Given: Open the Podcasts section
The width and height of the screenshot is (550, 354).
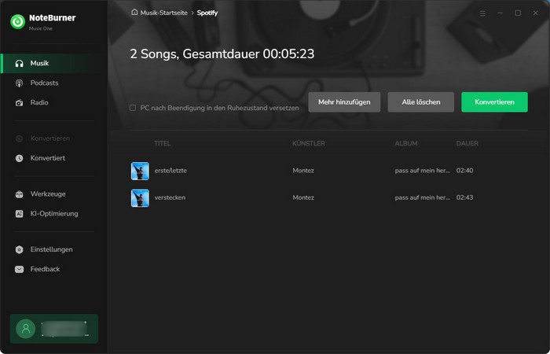Looking at the screenshot, I should pyautogui.click(x=54, y=83).
